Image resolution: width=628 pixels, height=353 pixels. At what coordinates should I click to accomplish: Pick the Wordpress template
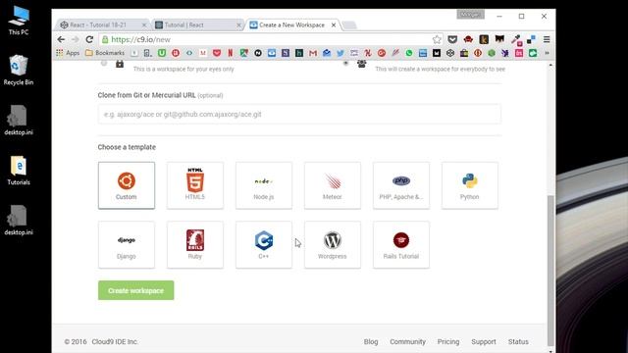[x=333, y=244]
